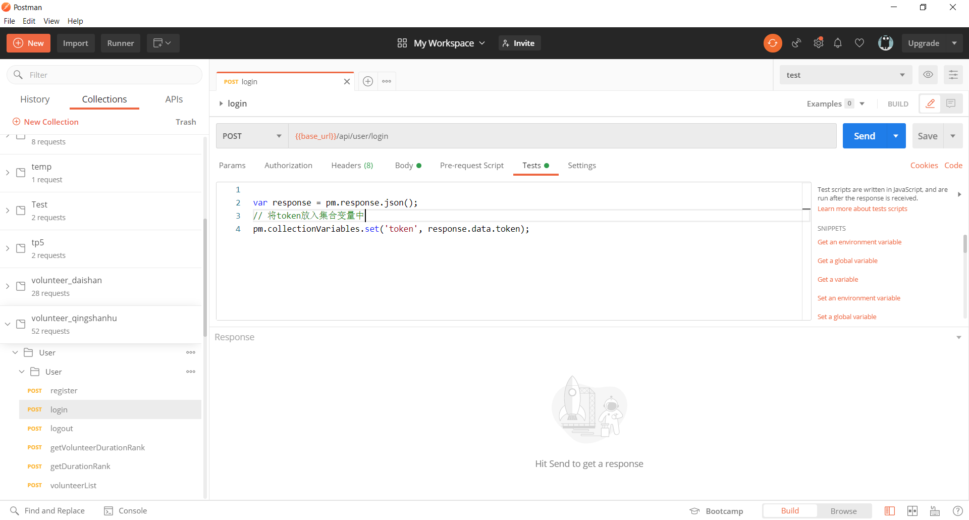Click the Import button

(76, 43)
